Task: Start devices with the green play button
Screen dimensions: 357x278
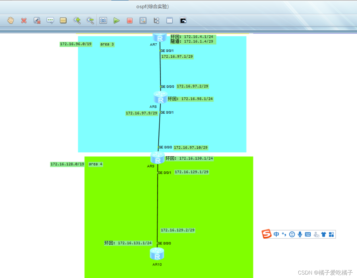Action: [117, 20]
